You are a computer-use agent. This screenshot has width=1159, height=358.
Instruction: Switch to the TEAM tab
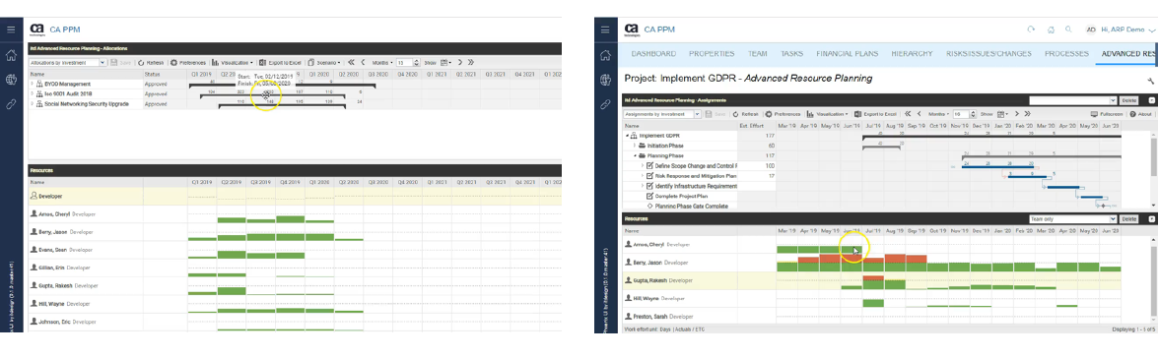coord(758,54)
